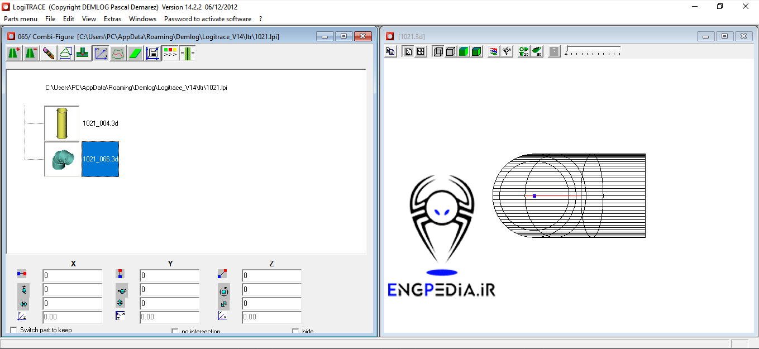Click the green flat sheet icon
759x349 pixels.
click(135, 54)
